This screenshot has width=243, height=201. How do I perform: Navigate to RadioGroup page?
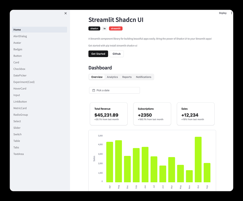tap(40, 115)
